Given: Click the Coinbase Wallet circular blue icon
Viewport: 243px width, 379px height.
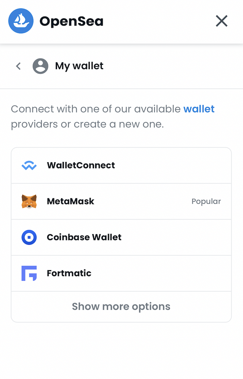Looking at the screenshot, I should click(x=29, y=237).
